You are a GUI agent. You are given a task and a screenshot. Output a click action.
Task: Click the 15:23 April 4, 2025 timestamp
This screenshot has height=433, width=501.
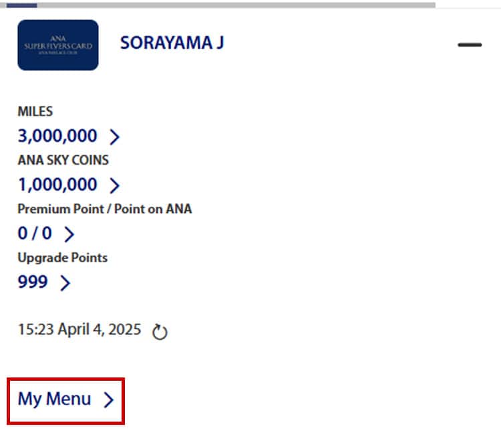79,329
